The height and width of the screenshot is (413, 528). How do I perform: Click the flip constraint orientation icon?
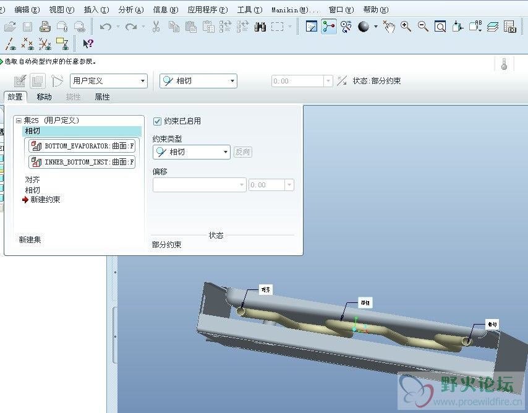click(342, 81)
